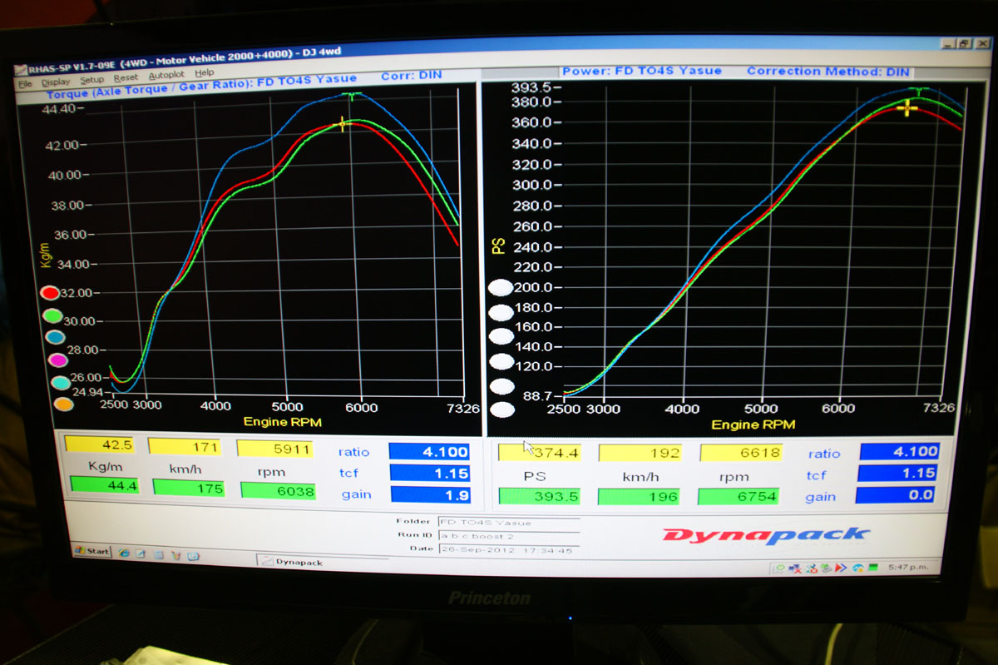
Task: Click the yellow crosshair marker on power graph
Action: click(907, 108)
